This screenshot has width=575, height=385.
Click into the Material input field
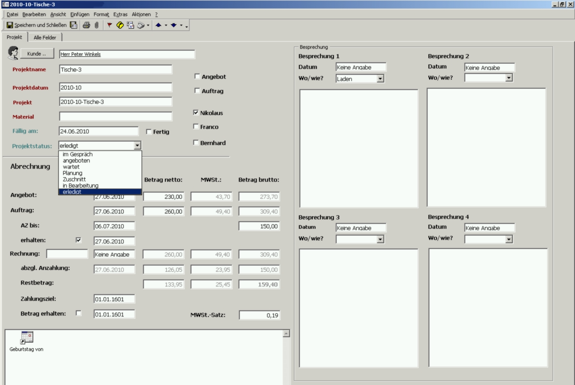point(116,117)
